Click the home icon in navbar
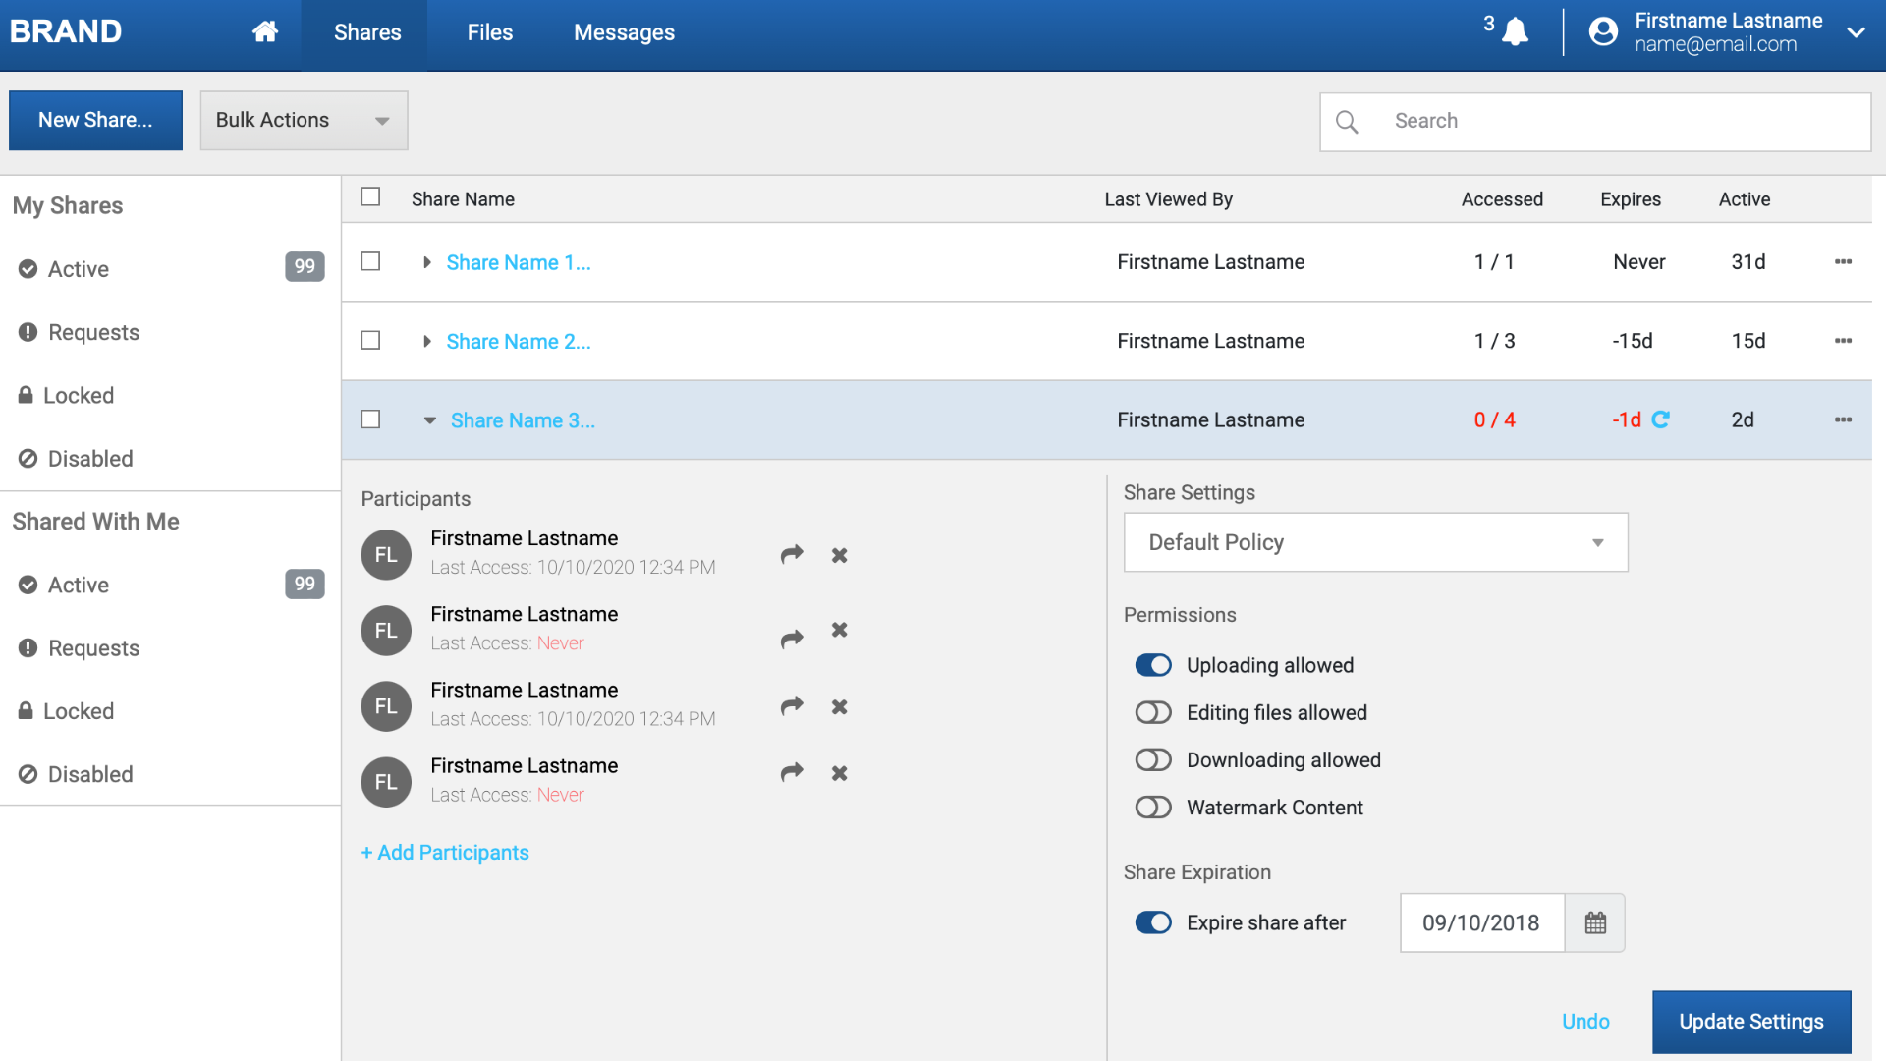The width and height of the screenshot is (1886, 1061). [264, 32]
